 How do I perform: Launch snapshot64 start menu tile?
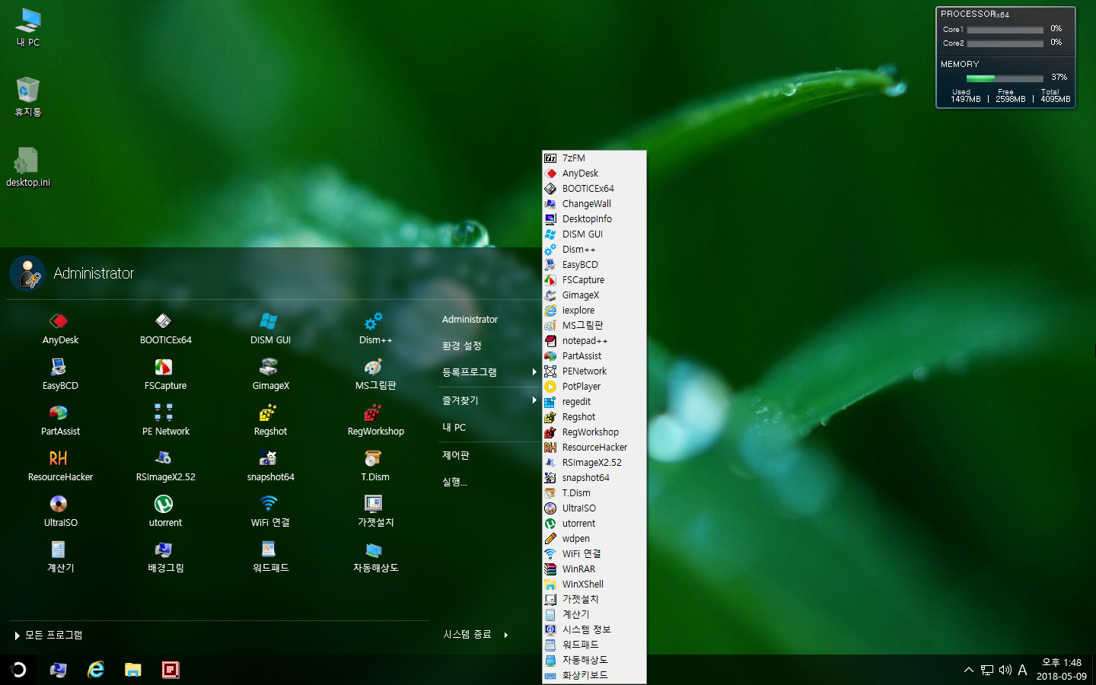[x=270, y=466]
